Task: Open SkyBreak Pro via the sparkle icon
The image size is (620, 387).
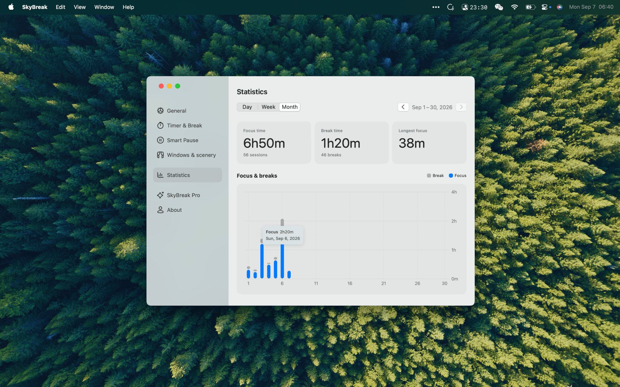Action: pyautogui.click(x=160, y=195)
